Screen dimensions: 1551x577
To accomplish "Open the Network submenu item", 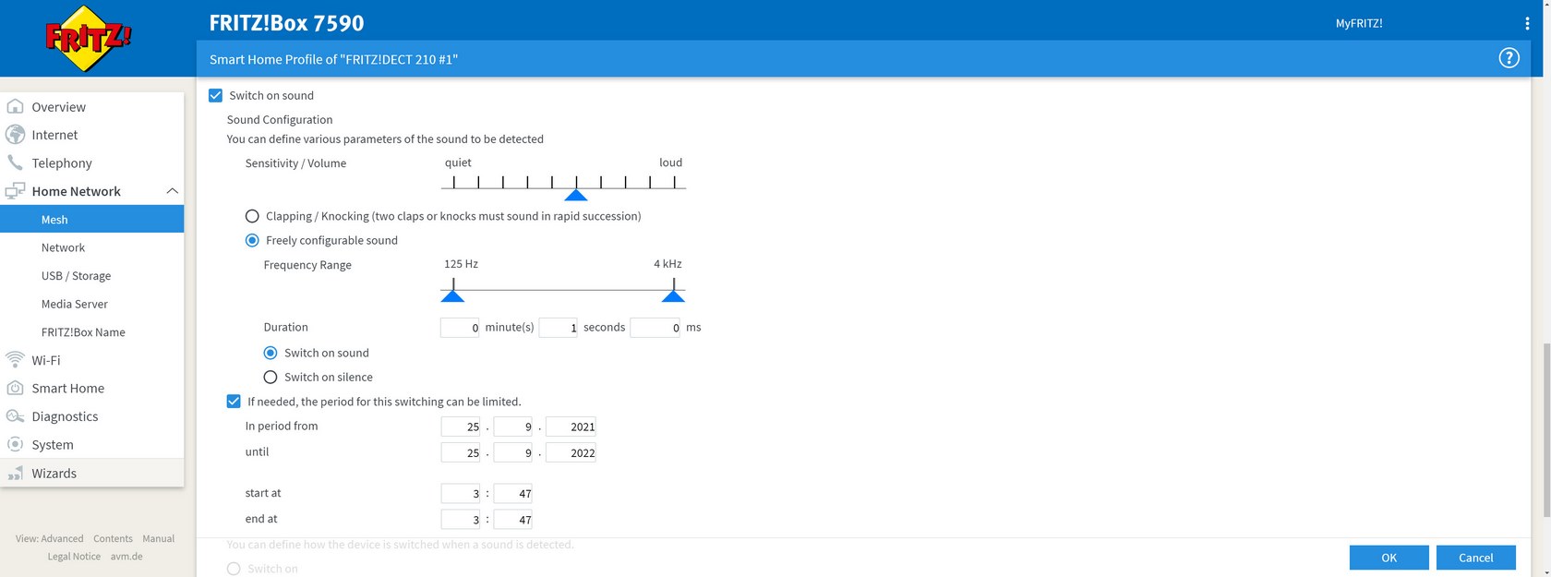I will click(x=92, y=247).
